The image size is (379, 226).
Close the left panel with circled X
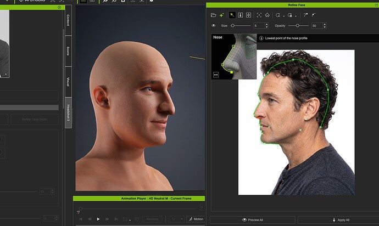(x=59, y=8)
